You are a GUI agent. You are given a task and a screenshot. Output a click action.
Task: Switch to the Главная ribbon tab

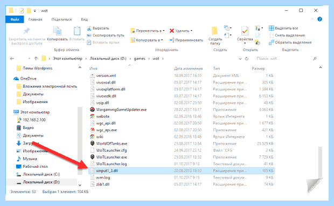tap(36, 19)
